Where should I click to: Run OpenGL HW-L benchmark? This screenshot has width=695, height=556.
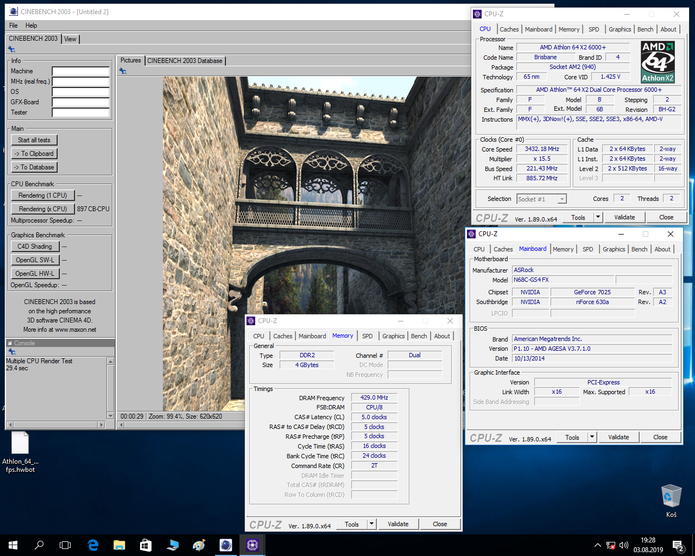coord(35,274)
